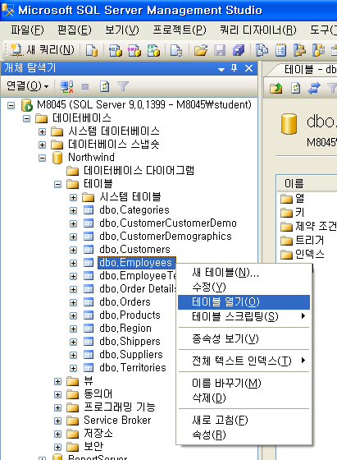Select 종속성 보기(V) in the context menu
Image resolution: width=337 pixels, height=460 pixels.
pos(244,338)
